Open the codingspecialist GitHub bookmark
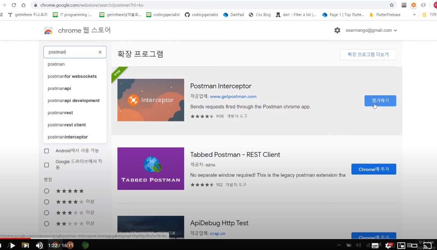Image resolution: width=437 pixels, height=250 pixels. 201,15
